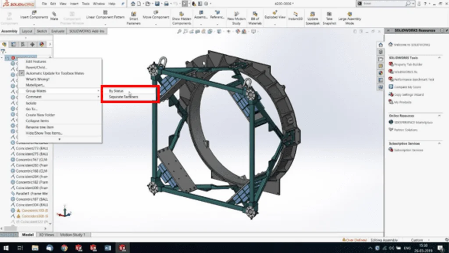
Task: Open Insert Components dropdown arrow
Action: (x=34, y=25)
